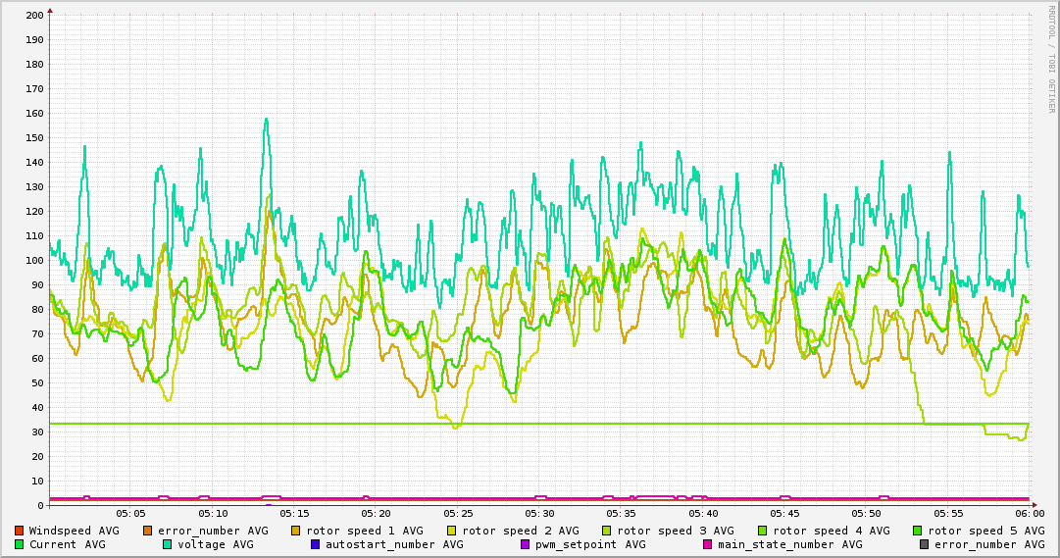
Task: Click the rotor speed 2 AVG label
Action: 520,531
